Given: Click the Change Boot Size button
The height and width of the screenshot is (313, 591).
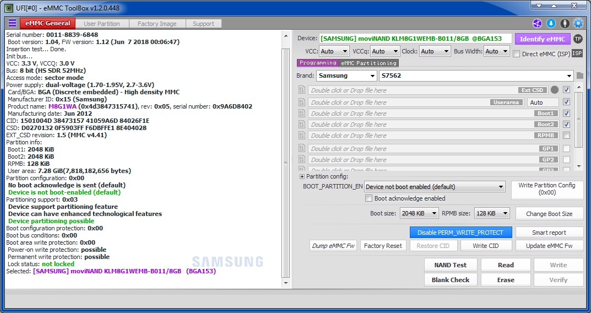Looking at the screenshot, I should [x=549, y=214].
